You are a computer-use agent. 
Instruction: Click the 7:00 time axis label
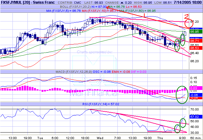tap(117, 138)
